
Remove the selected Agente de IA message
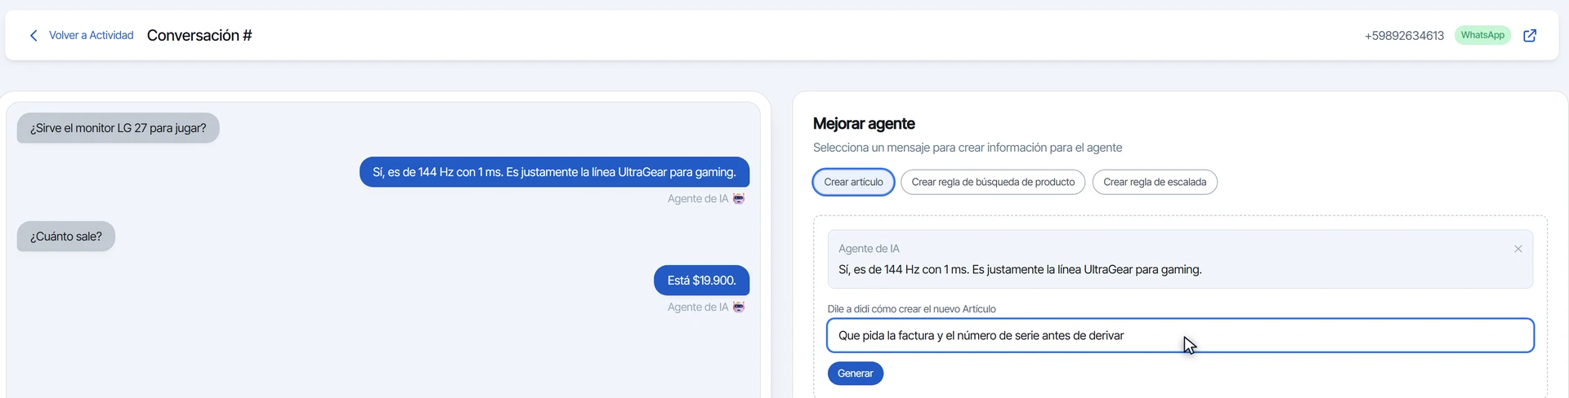pos(1518,249)
